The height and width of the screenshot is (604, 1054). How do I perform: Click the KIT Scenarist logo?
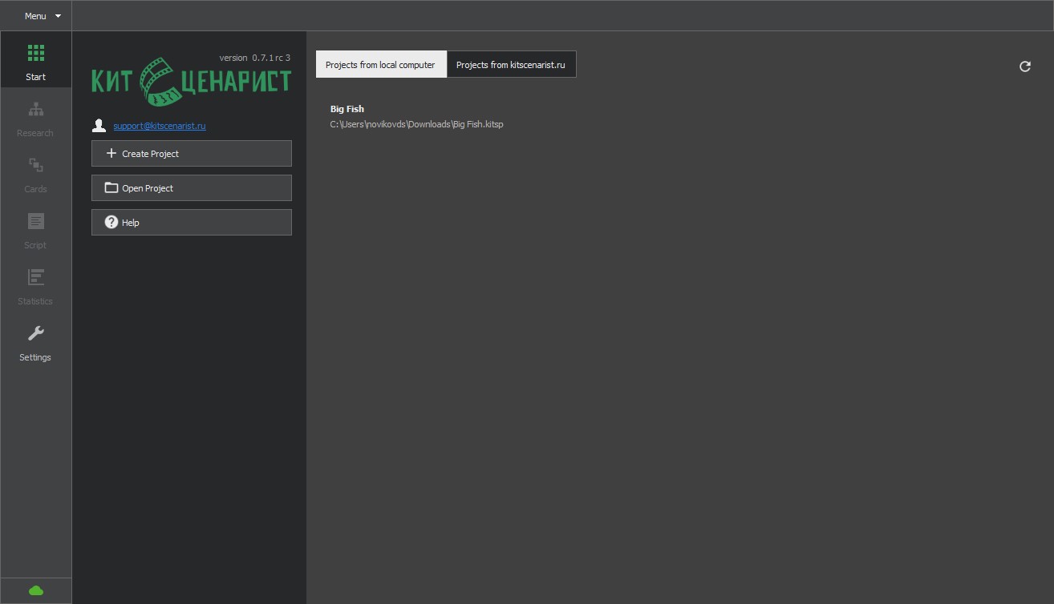[x=191, y=82]
